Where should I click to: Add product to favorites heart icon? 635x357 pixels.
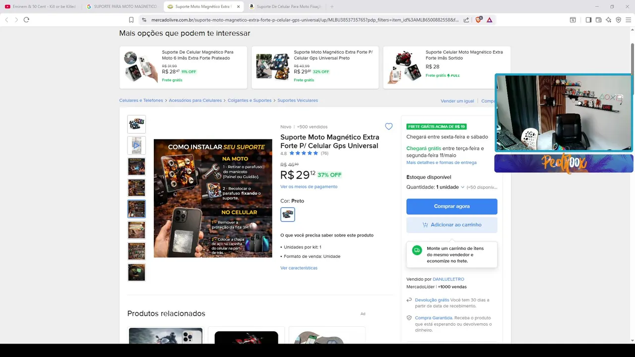pos(388,126)
